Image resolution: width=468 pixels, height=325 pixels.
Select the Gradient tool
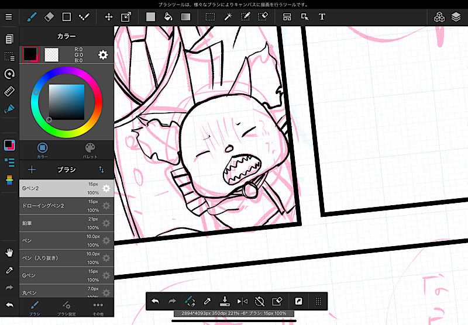(x=185, y=17)
